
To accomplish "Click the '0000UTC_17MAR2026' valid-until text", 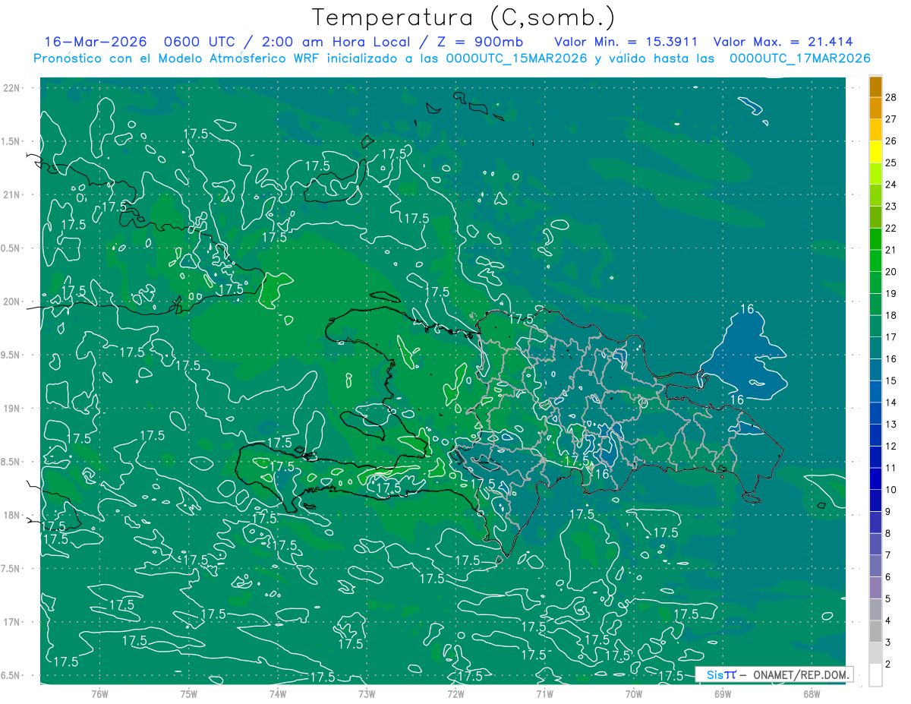I will coord(799,58).
